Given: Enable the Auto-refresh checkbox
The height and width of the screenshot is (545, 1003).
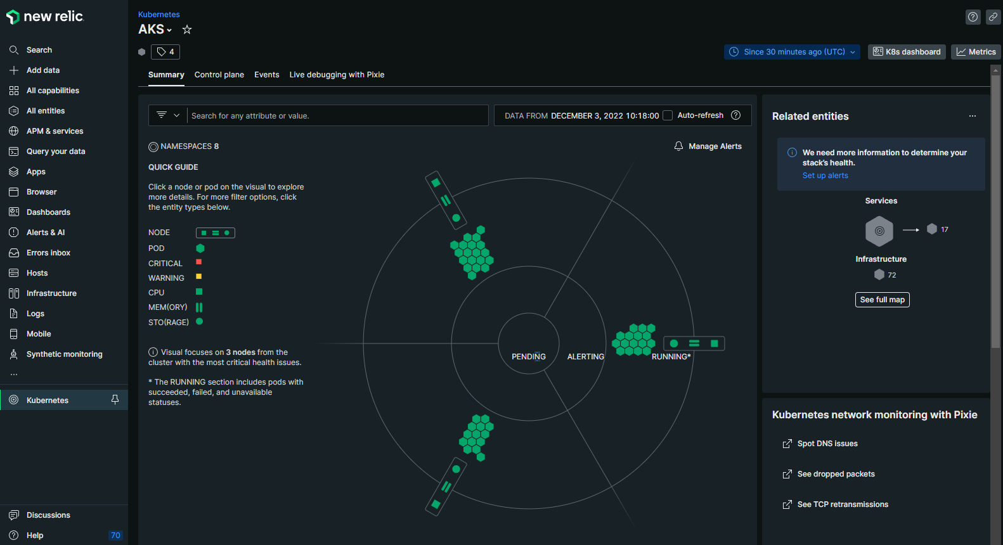Looking at the screenshot, I should click(x=668, y=115).
